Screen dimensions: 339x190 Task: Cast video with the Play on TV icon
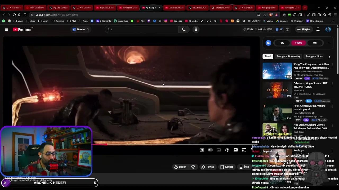coord(244,150)
